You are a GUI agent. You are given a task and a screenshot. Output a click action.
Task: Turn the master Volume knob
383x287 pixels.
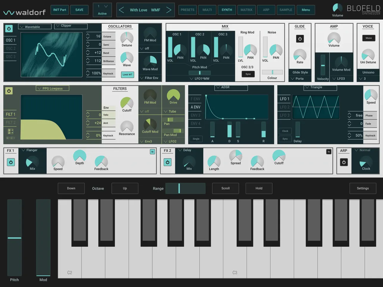[x=338, y=8]
